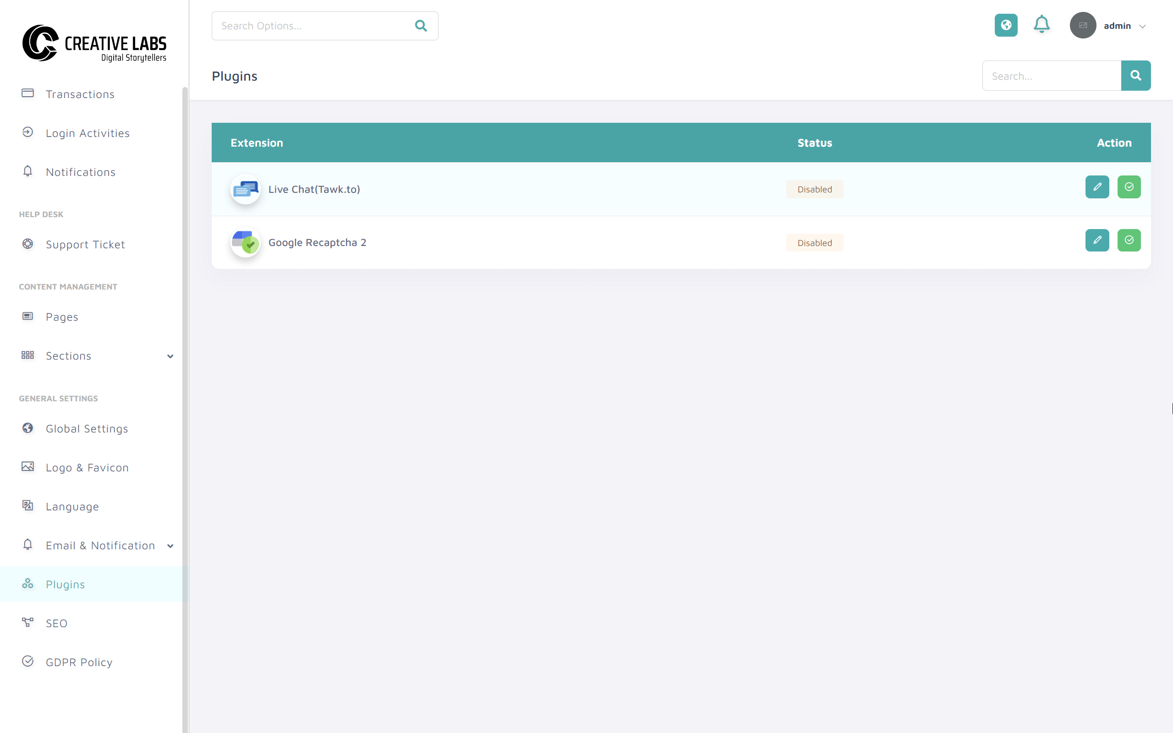Viewport: 1173px width, 733px height.
Task: Open the Notifications bell in the sidebar
Action: [x=27, y=172]
